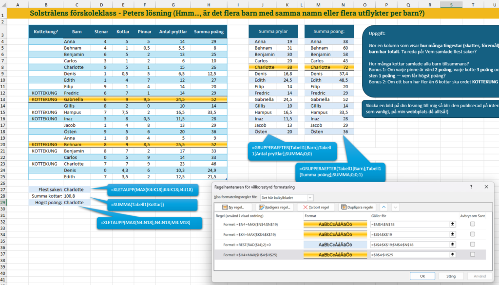This screenshot has width=499, height=285.
Task: Click blue format preview of REST rule
Action: [x=335, y=245]
